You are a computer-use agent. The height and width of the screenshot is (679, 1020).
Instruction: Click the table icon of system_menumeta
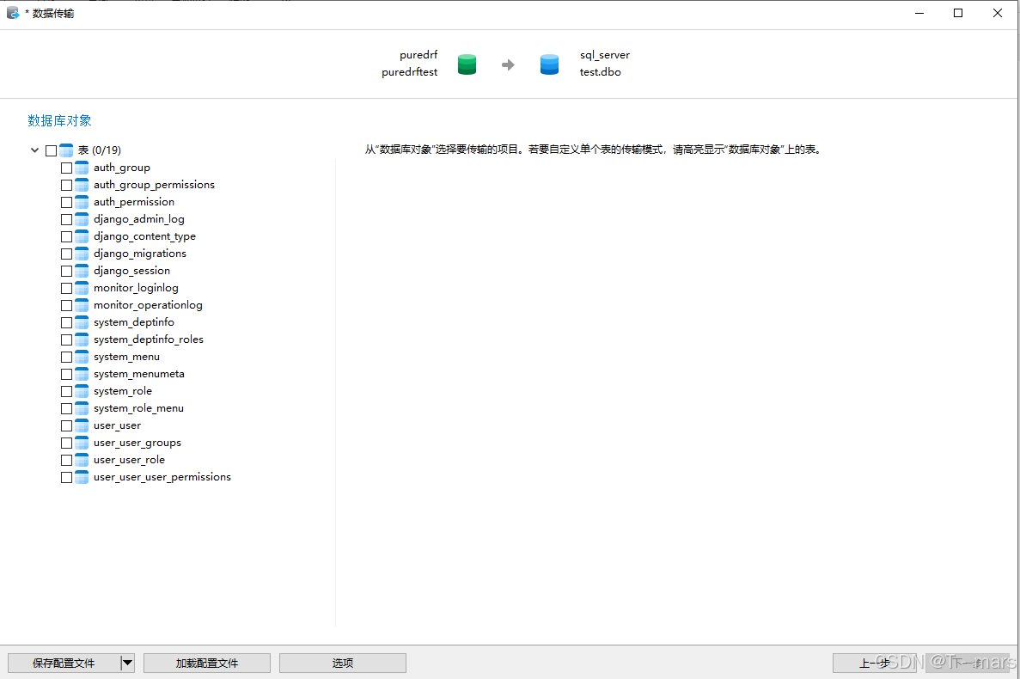pyautogui.click(x=82, y=375)
